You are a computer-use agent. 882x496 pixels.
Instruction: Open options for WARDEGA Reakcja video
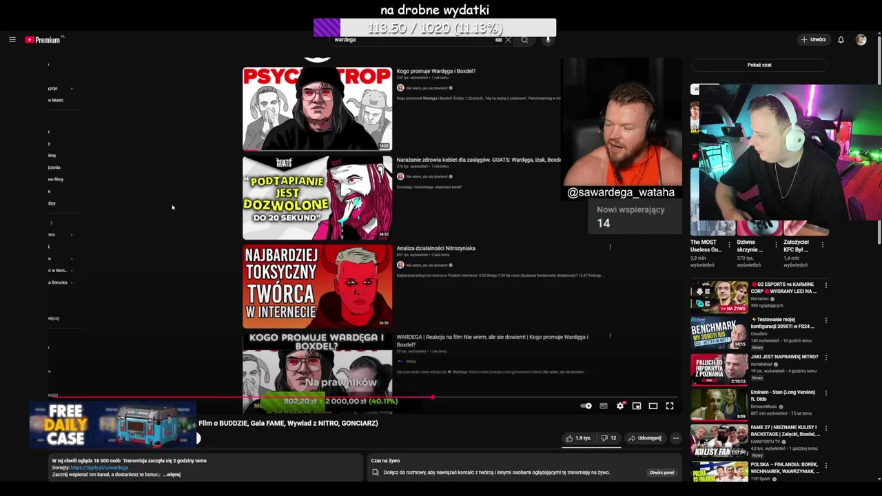[610, 336]
